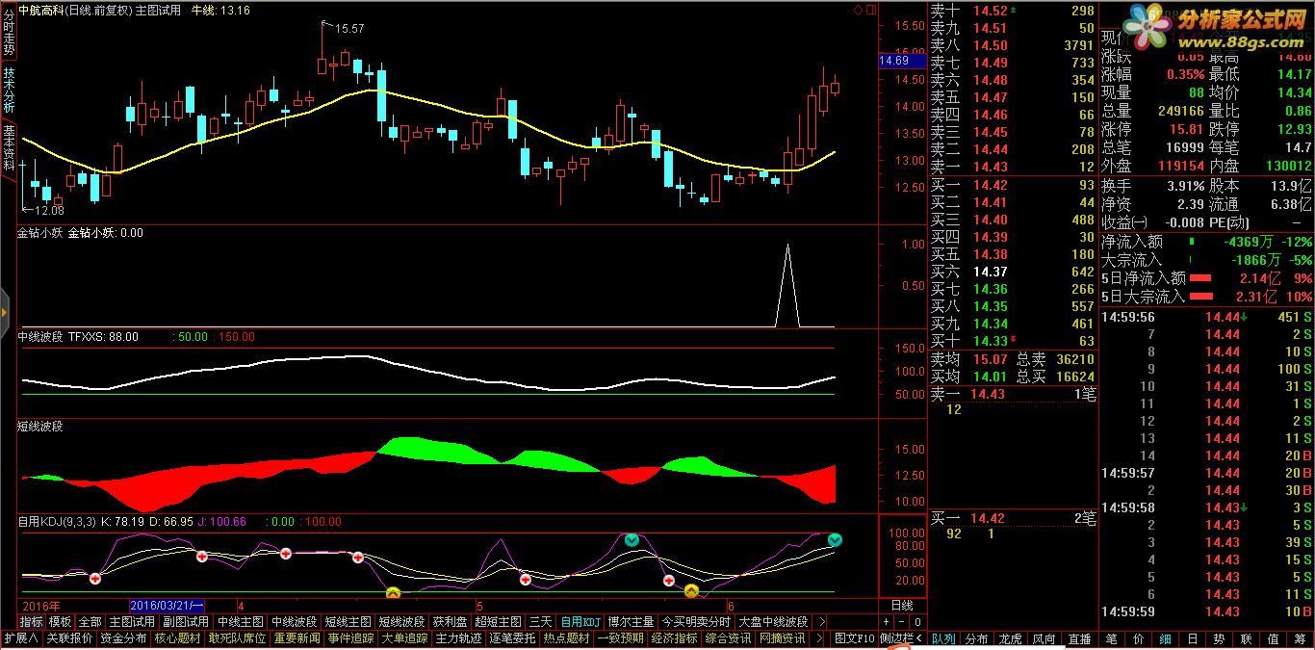
Task: Select the 自用KDJ tab
Action: 580,622
